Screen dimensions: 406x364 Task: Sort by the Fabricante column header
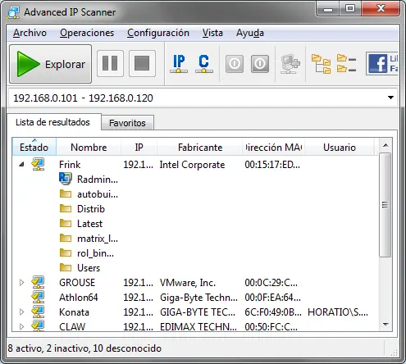pos(200,147)
